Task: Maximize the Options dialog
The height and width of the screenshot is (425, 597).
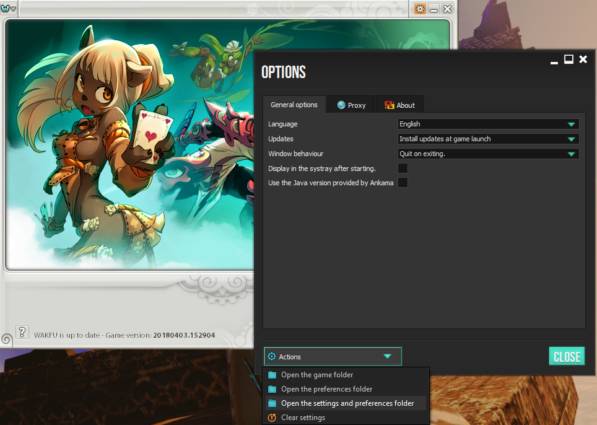Action: [x=569, y=59]
